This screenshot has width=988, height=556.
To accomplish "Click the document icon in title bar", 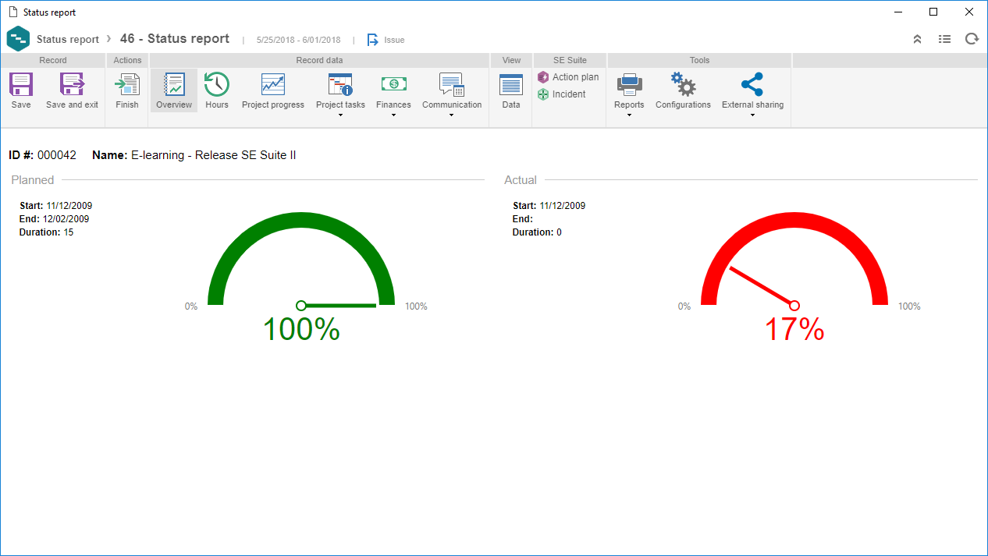I will pyautogui.click(x=12, y=12).
